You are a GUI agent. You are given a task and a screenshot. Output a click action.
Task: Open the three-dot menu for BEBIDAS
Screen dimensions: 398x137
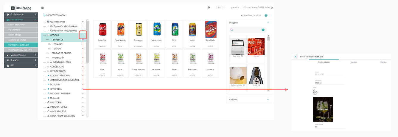pyautogui.click(x=83, y=35)
